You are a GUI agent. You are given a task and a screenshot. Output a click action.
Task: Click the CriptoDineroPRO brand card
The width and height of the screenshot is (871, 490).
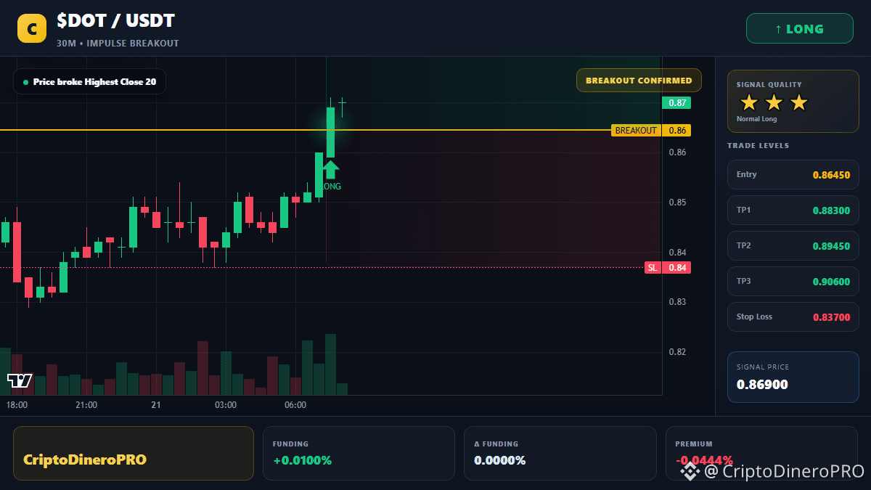click(x=134, y=453)
